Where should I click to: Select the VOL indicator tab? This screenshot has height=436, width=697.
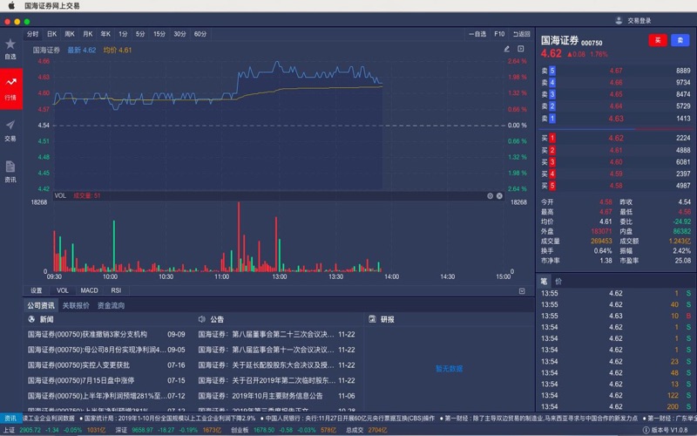[63, 290]
